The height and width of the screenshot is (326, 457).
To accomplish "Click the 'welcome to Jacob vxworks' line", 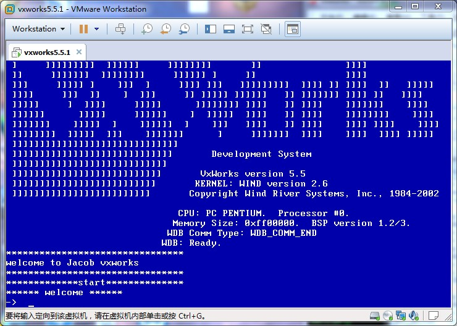I will tap(72, 263).
